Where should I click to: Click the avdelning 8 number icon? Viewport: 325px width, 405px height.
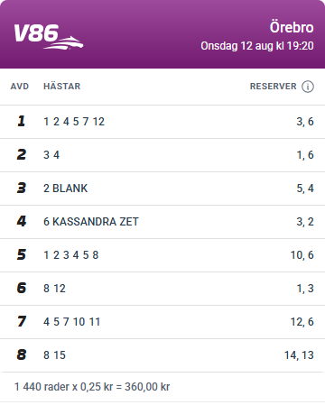[x=22, y=354]
